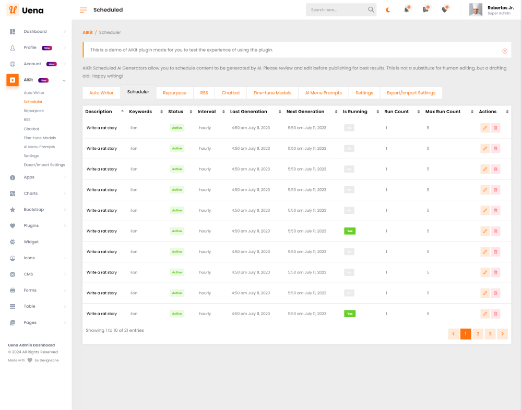Click the AIKit sidebar icon

point(13,80)
